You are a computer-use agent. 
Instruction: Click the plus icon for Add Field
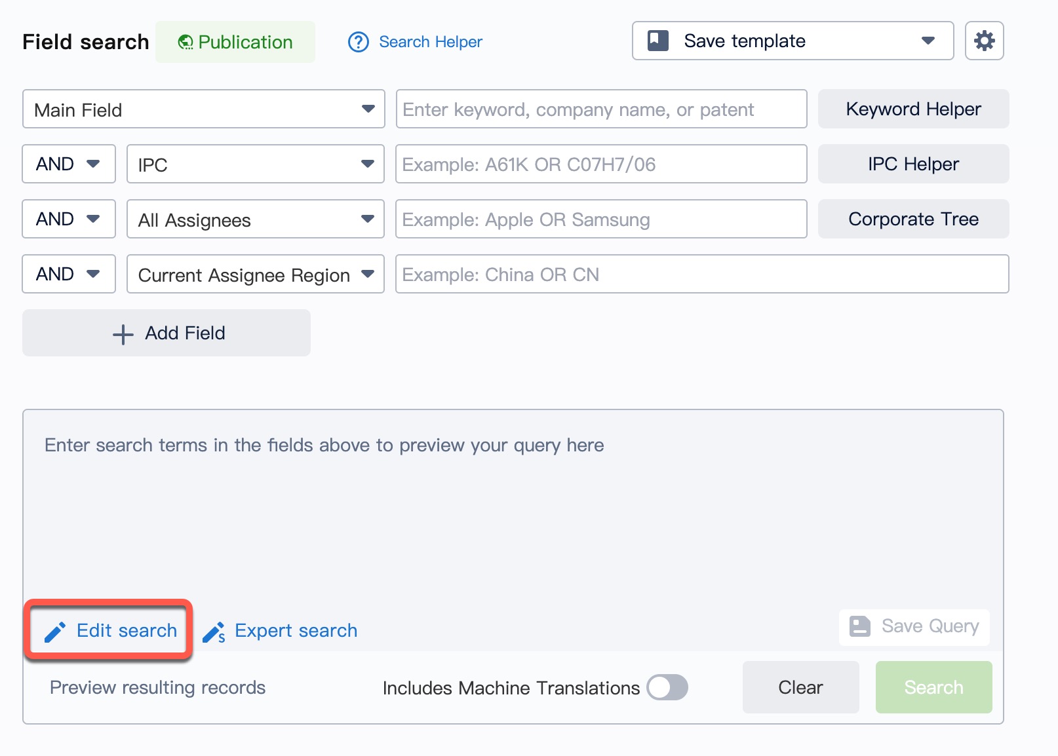pyautogui.click(x=123, y=334)
